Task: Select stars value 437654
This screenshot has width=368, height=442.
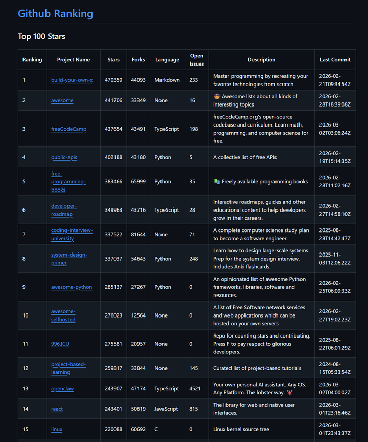Action: (113, 129)
